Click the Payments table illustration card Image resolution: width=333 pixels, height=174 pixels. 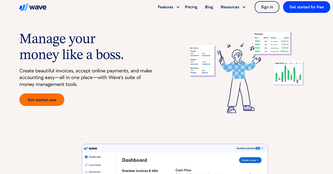coord(271,43)
